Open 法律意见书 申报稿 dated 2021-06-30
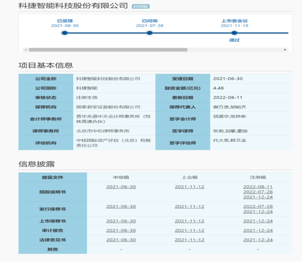 [x=121, y=240]
